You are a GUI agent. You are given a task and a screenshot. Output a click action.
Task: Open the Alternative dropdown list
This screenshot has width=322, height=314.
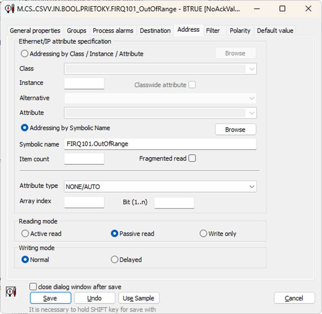point(252,98)
